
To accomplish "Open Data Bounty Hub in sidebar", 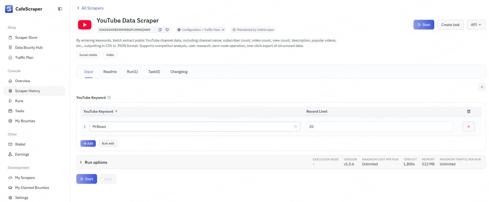I will tap(29, 47).
